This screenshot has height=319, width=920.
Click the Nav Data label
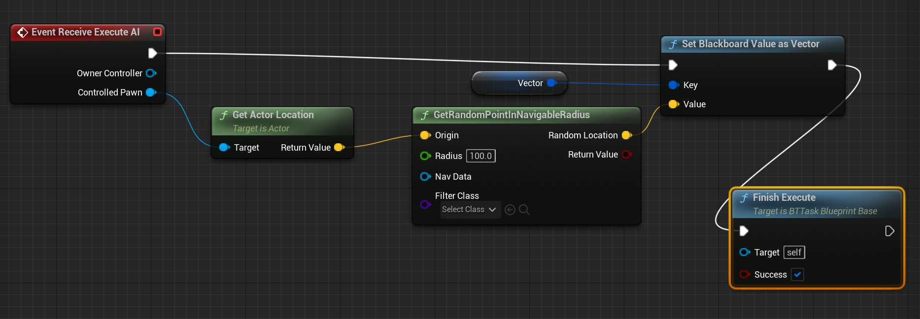[453, 176]
